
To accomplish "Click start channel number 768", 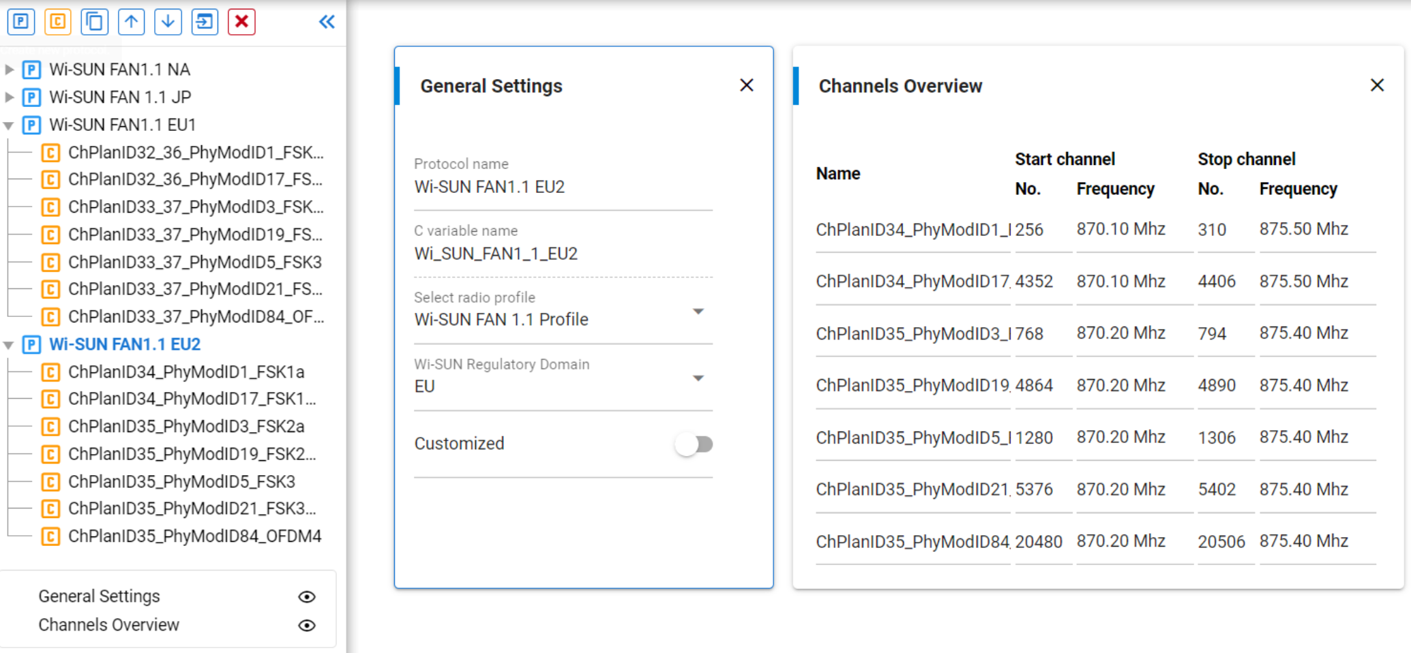I will tap(1029, 333).
